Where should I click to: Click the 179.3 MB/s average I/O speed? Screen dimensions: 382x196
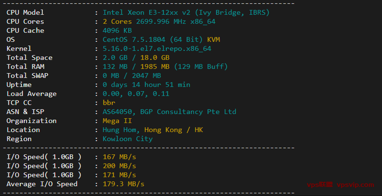(x=123, y=184)
